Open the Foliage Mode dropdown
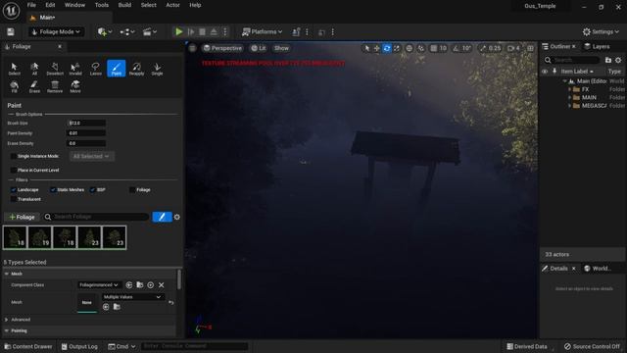The image size is (627, 353). pyautogui.click(x=56, y=32)
